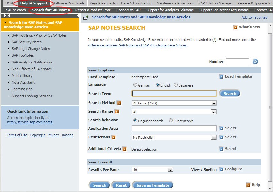
Task: Click the Help arrow icon
Action: 248,185
